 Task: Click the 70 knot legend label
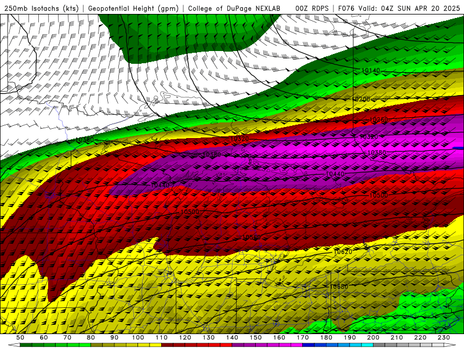(67, 338)
